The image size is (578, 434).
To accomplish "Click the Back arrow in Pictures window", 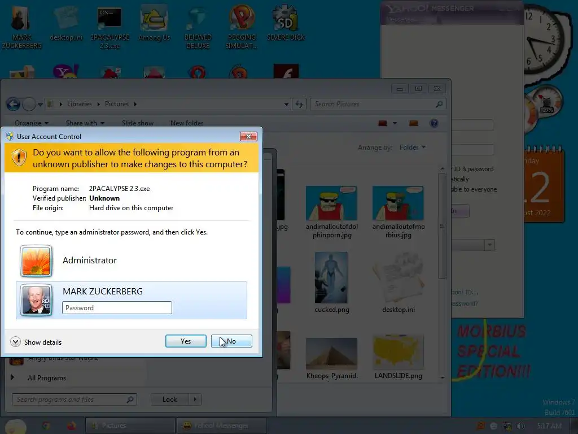I will [x=14, y=105].
